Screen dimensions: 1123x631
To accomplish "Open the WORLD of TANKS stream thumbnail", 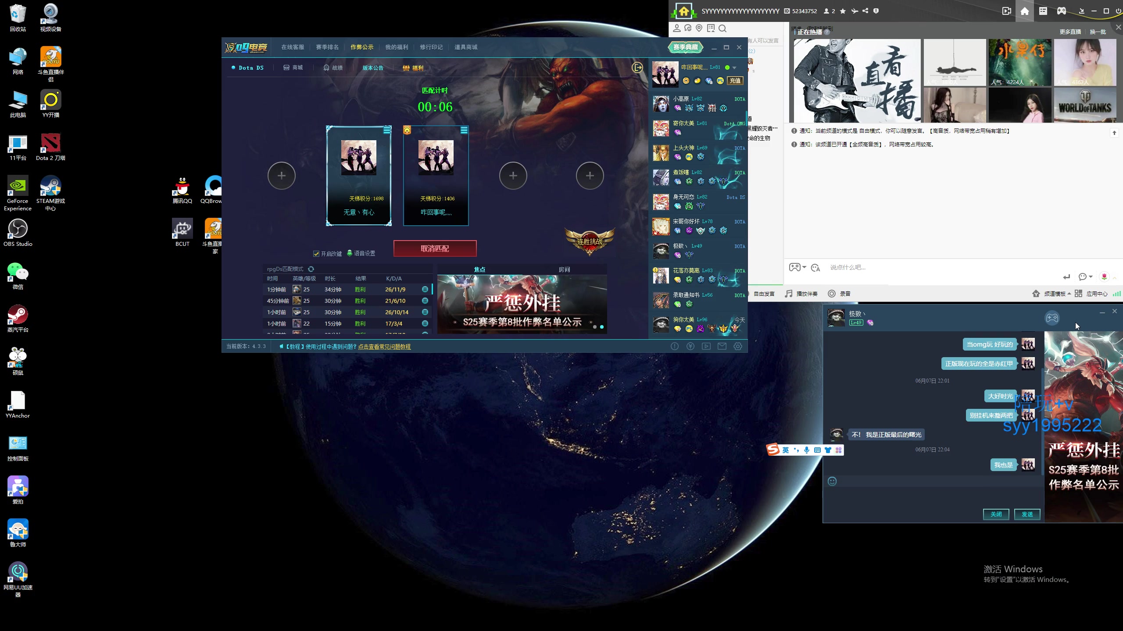I will pyautogui.click(x=1085, y=105).
